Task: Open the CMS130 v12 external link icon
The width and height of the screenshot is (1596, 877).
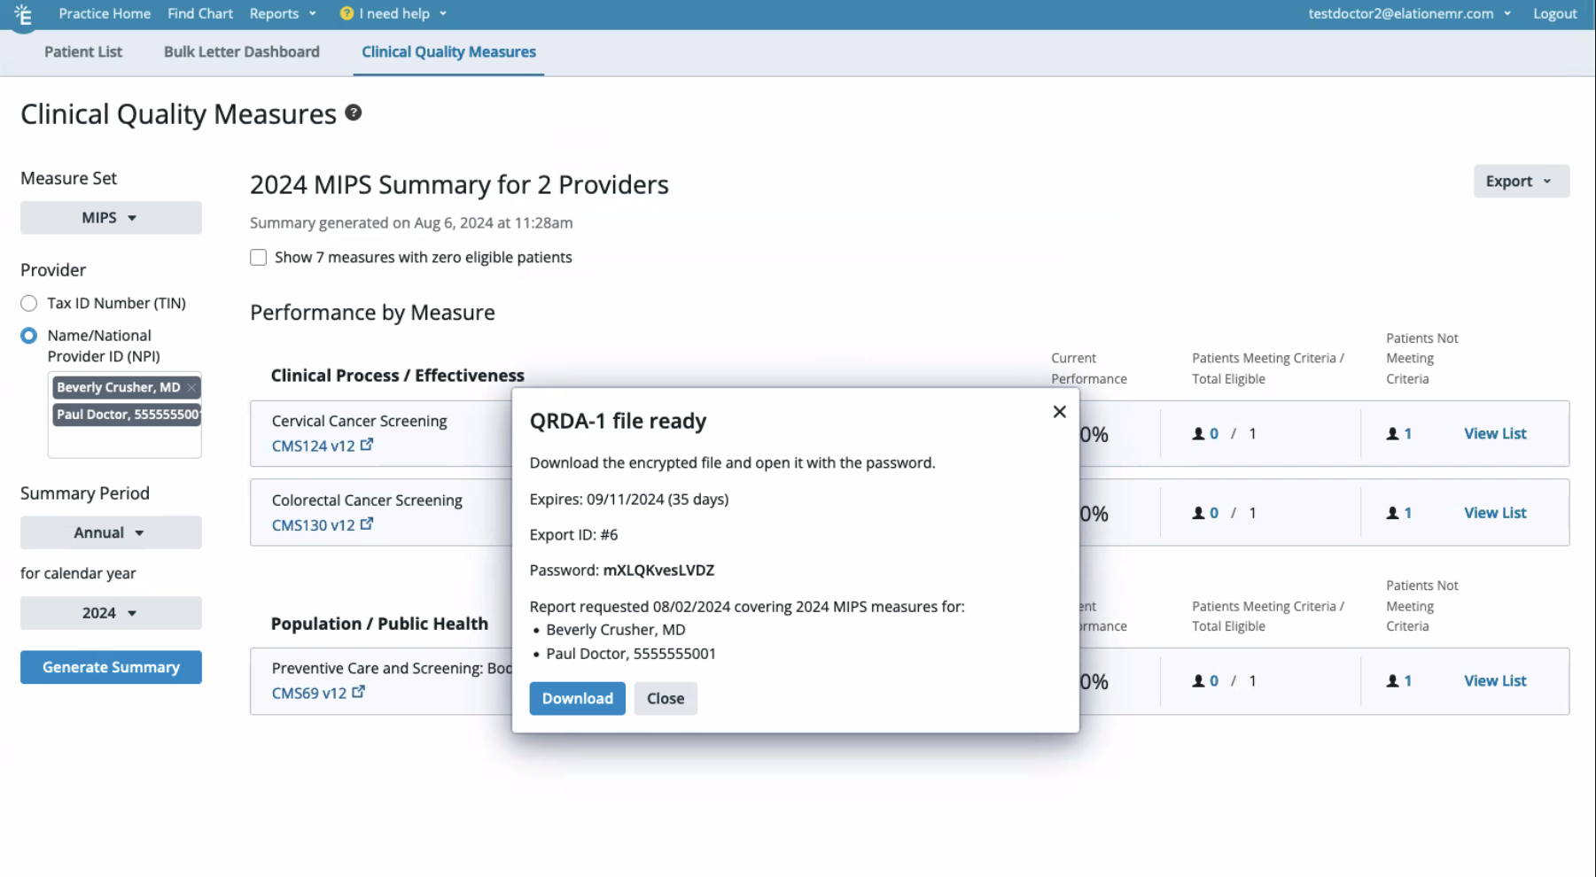Action: click(367, 524)
